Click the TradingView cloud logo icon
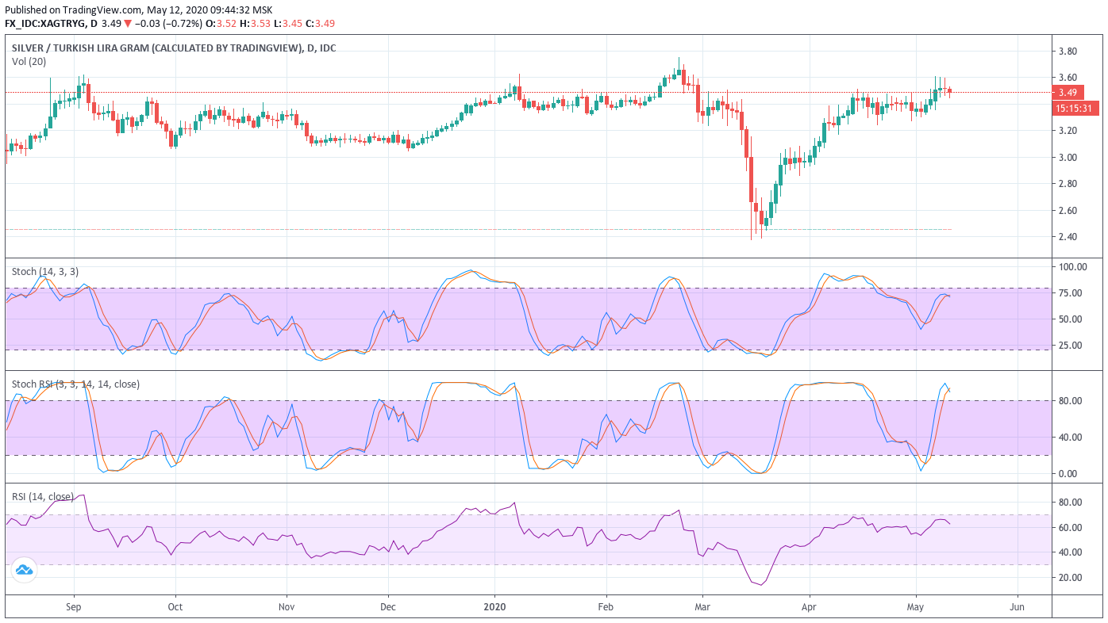 [x=24, y=569]
